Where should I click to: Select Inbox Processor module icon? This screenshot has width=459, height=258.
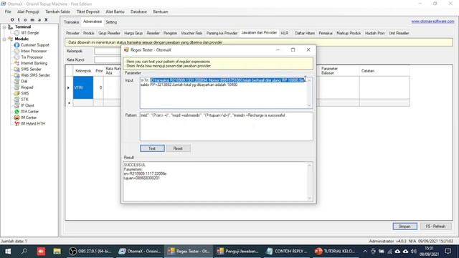(x=16, y=51)
